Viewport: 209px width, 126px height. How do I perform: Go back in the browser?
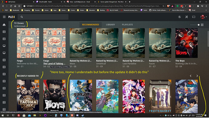tap(3, 6)
